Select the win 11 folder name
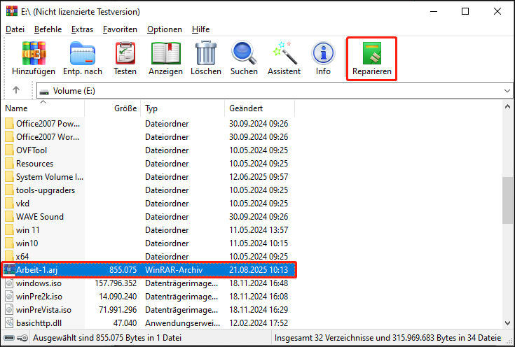Viewport: 515px width, 347px height. tap(27, 230)
